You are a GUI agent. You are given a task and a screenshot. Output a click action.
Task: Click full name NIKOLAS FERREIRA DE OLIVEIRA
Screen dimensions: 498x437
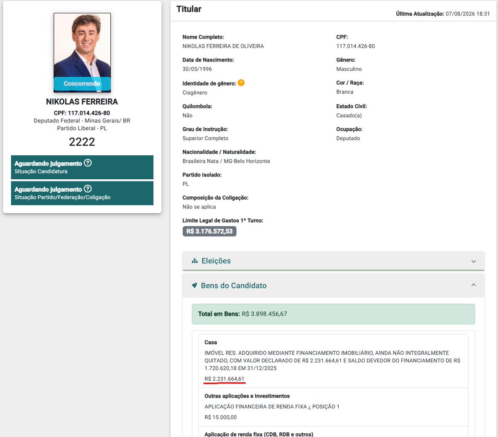(223, 46)
